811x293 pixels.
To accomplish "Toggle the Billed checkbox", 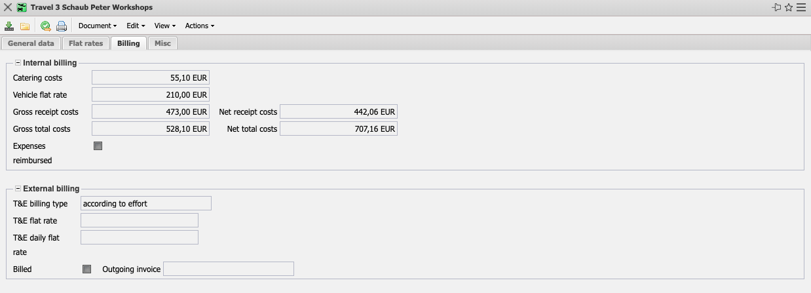I will pos(87,269).
